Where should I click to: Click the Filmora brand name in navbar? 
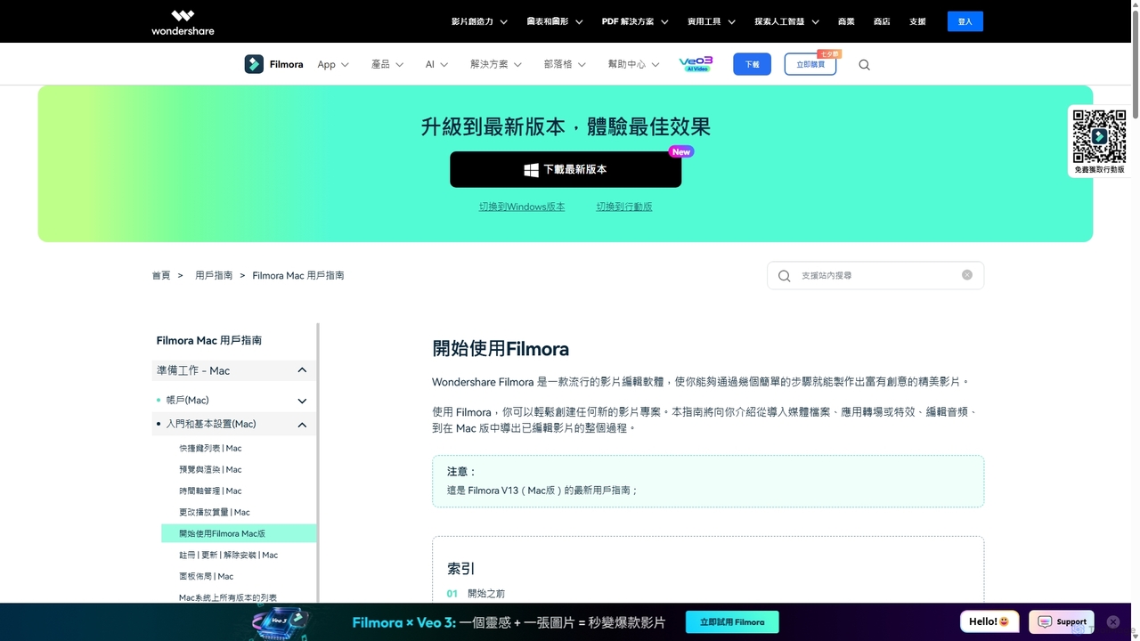[x=287, y=64]
